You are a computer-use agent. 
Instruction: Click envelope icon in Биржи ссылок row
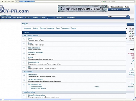[x=24, y=75]
